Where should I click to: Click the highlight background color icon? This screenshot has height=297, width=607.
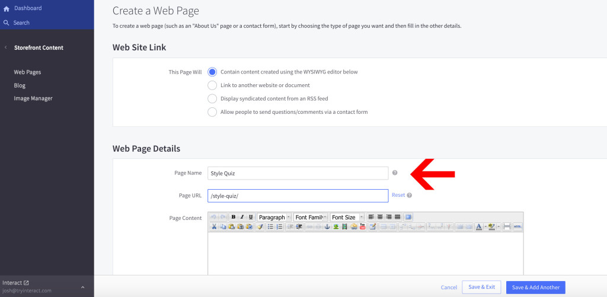click(491, 227)
